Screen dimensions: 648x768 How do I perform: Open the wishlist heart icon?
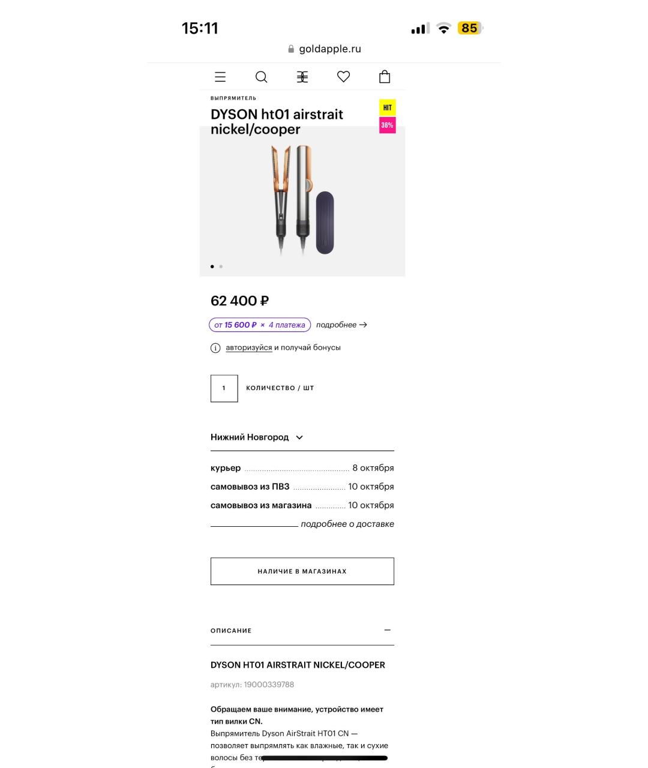click(x=343, y=77)
